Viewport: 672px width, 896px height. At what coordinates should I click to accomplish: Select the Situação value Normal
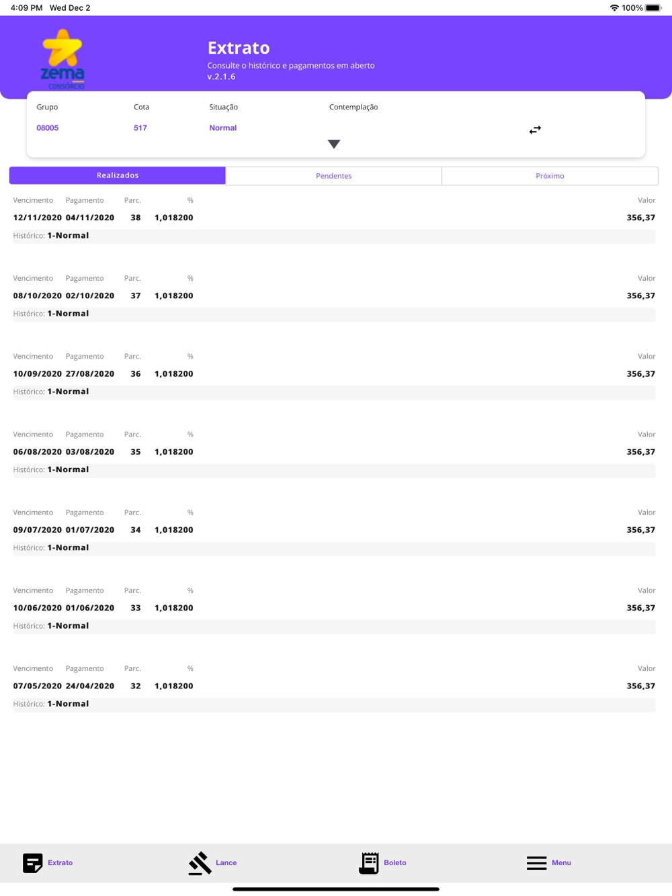pyautogui.click(x=223, y=128)
